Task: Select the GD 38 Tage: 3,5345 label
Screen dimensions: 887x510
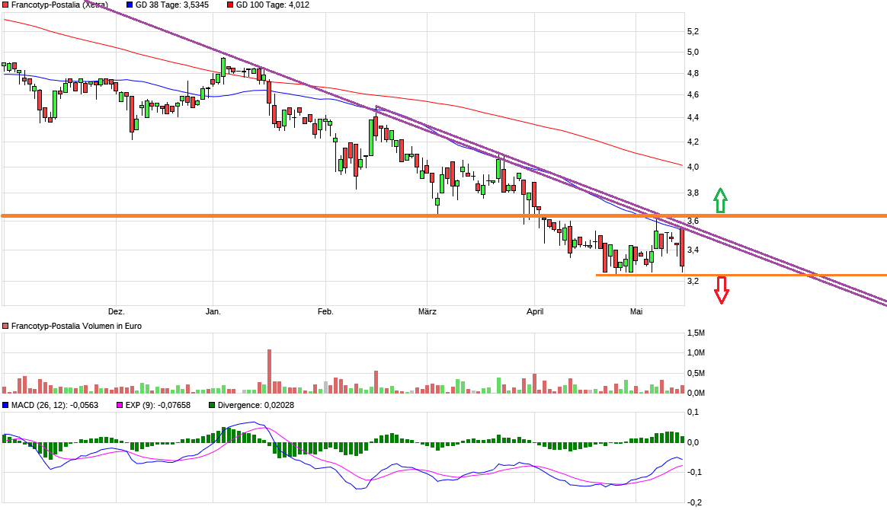Action: click(172, 5)
